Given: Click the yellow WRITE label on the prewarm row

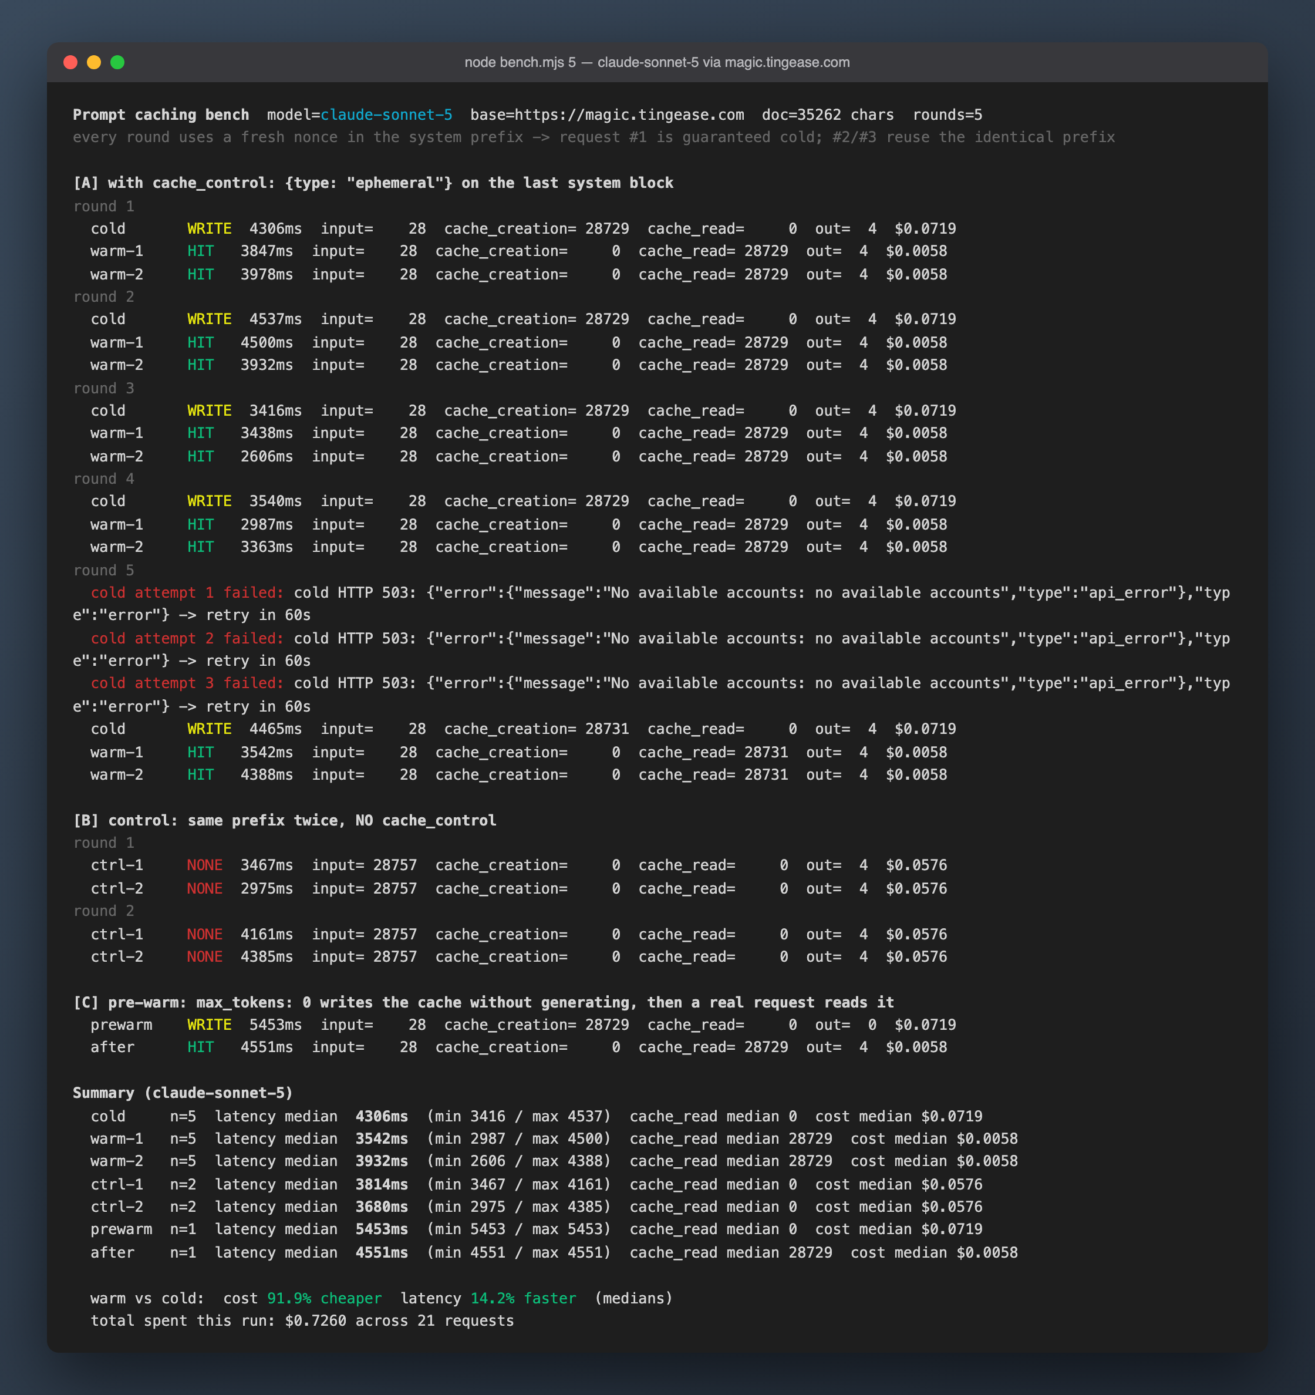Looking at the screenshot, I should point(209,1025).
